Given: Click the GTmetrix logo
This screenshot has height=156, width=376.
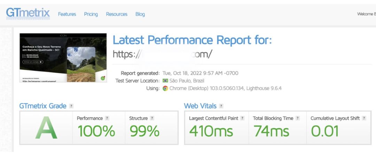Looking at the screenshot, I should 28,14.
